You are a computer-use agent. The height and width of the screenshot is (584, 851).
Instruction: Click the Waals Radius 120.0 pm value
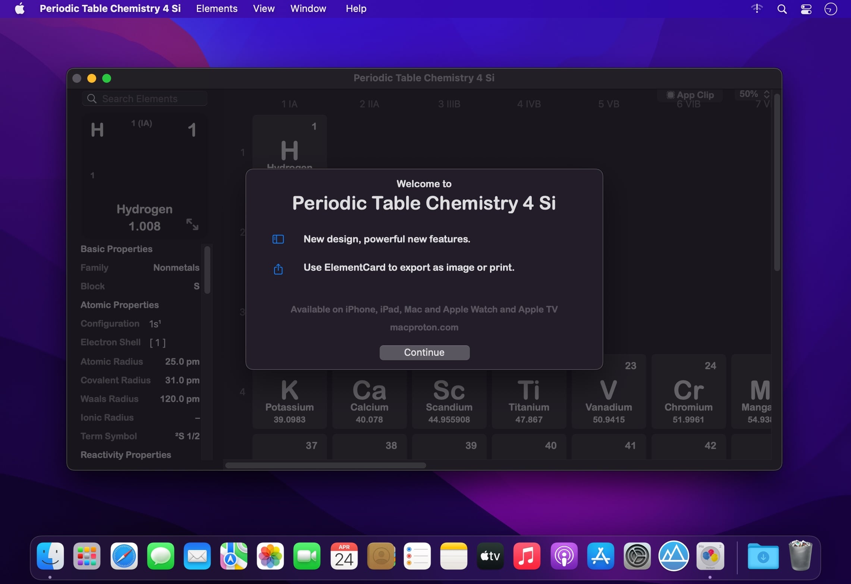point(180,399)
